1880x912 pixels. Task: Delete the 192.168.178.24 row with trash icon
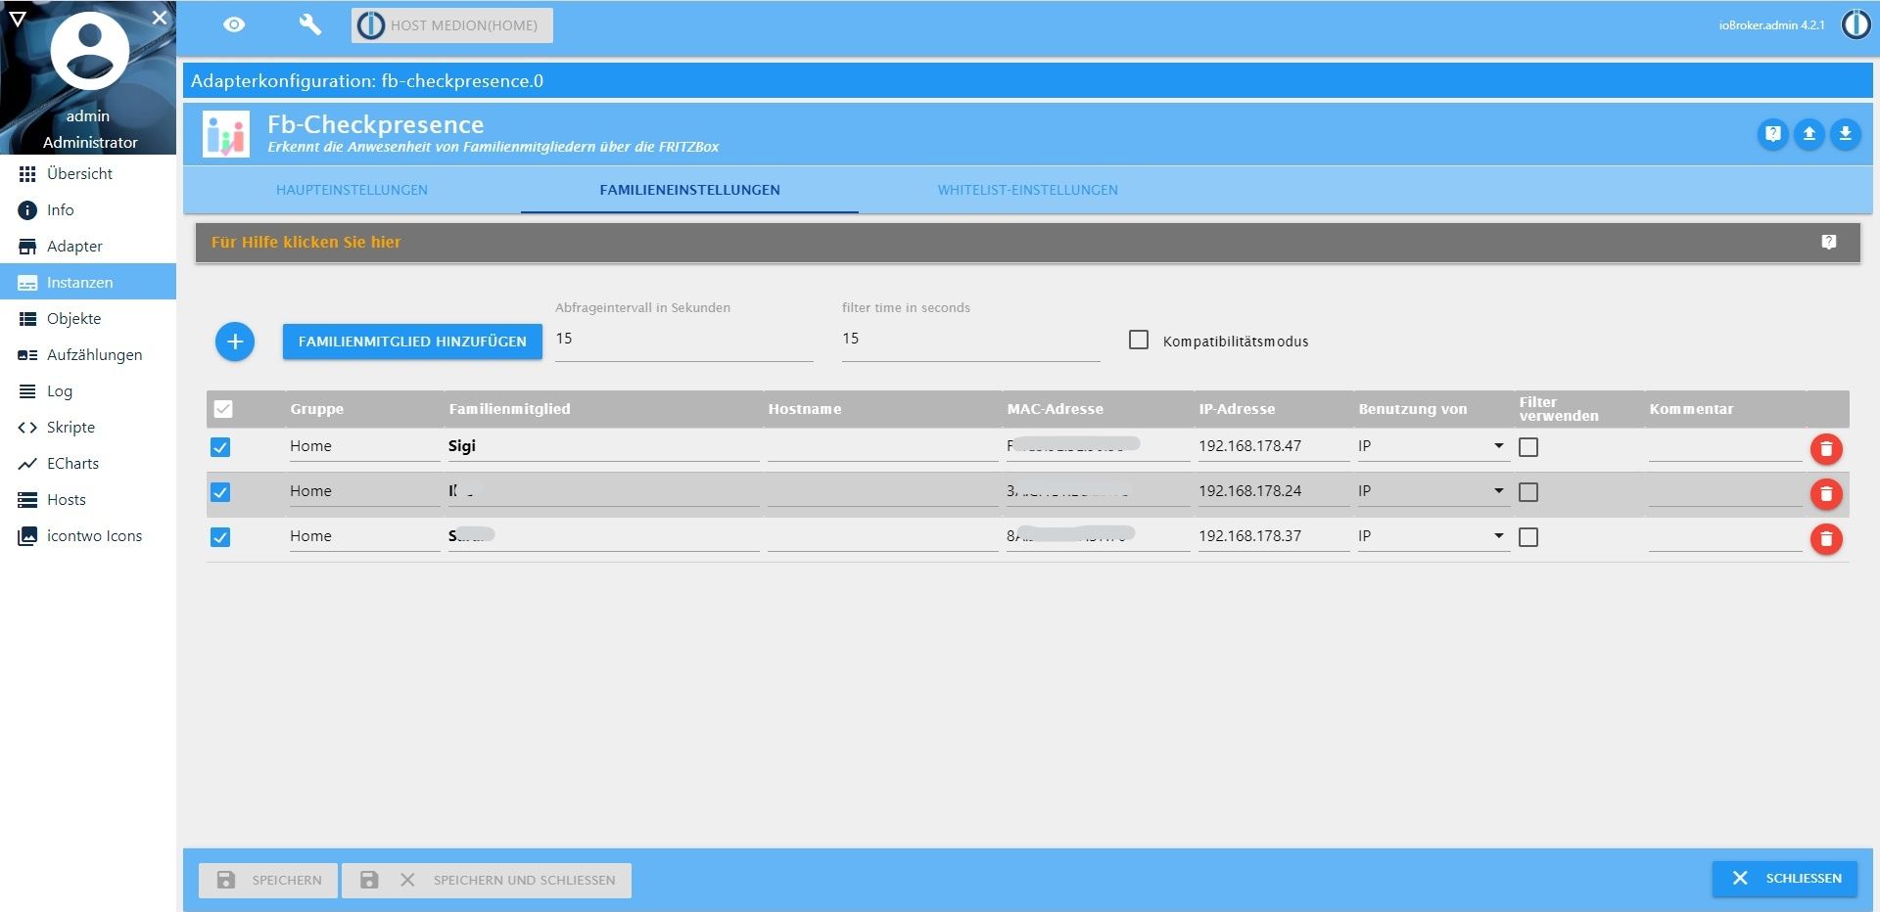(1826, 494)
